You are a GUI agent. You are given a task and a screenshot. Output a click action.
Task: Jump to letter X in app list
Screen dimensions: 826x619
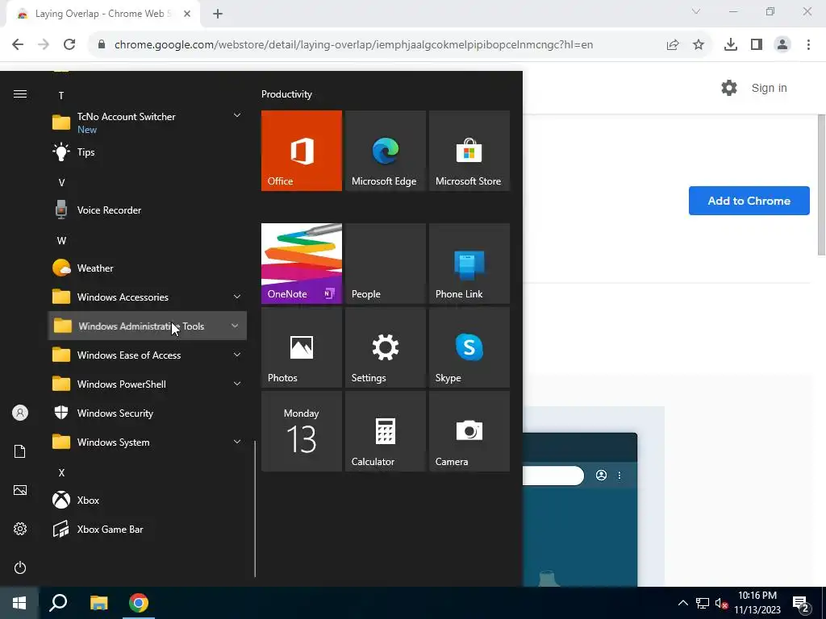tap(61, 472)
